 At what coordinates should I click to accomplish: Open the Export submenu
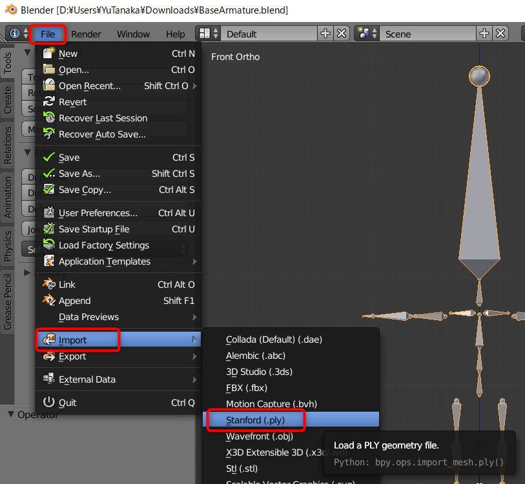(x=118, y=356)
